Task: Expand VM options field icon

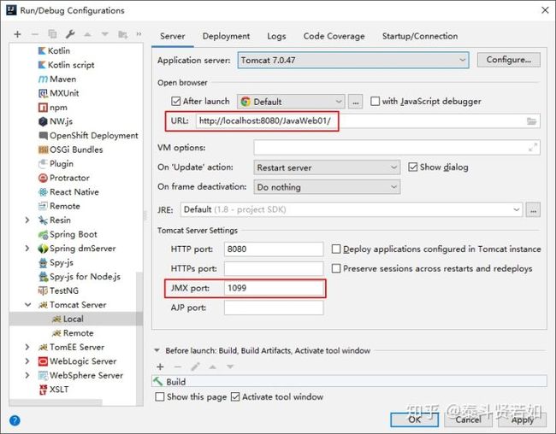Action: [x=533, y=147]
